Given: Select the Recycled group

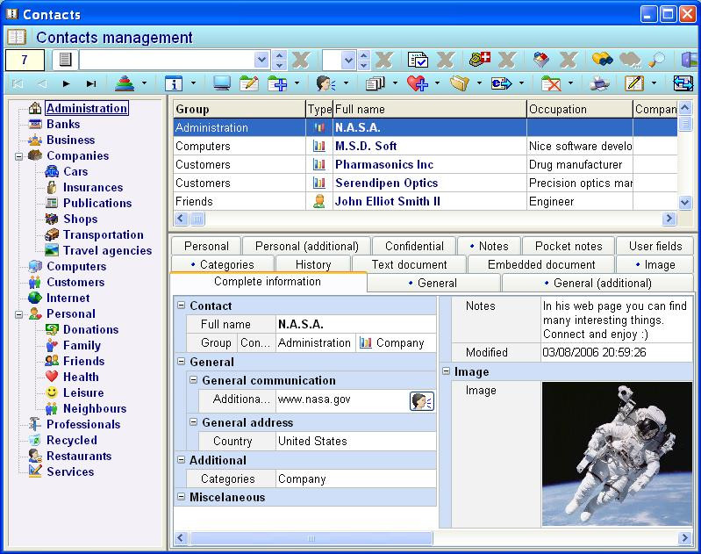Looking at the screenshot, I should pyautogui.click(x=72, y=440).
